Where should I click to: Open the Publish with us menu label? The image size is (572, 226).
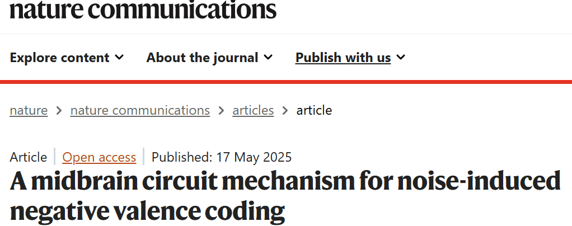pyautogui.click(x=343, y=58)
